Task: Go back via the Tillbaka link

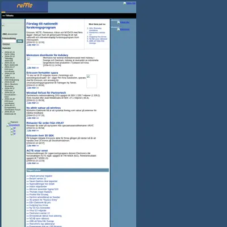Action: 8,16
